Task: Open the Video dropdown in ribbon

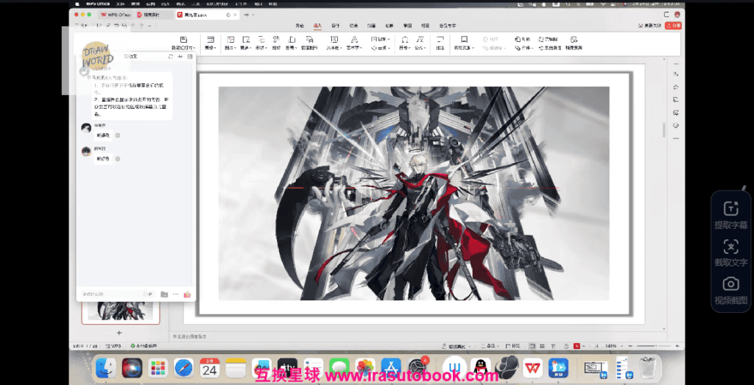Action: (x=381, y=38)
